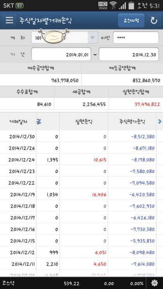Open the hamburger menu icon
Screen dimensions: 163x289
[9, 20]
